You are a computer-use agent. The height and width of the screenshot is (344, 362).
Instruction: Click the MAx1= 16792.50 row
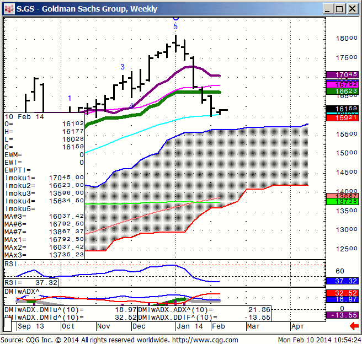pyautogui.click(x=44, y=240)
